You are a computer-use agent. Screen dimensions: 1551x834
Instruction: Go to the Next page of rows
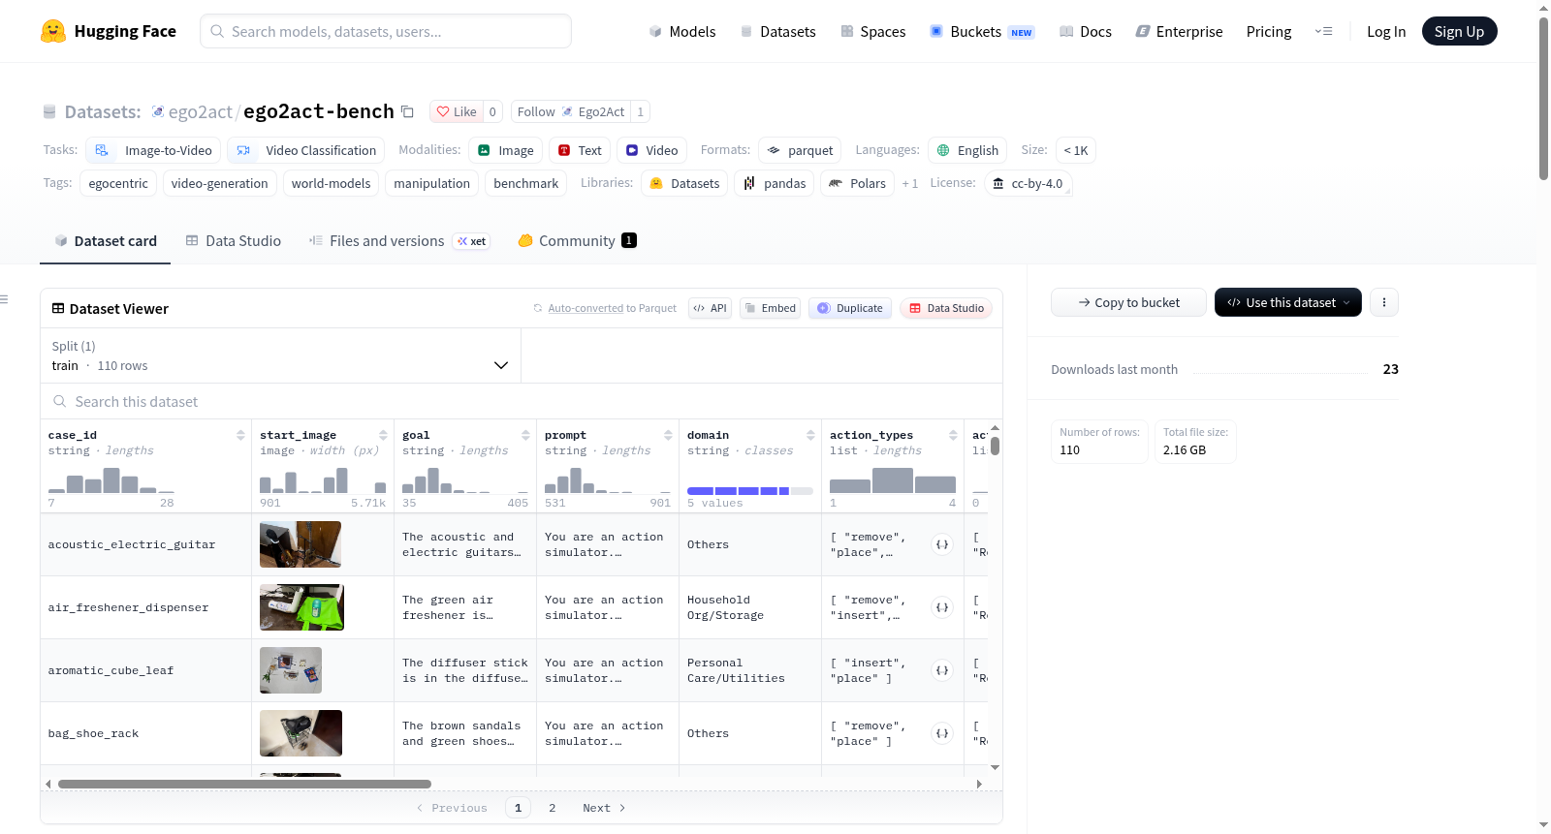(604, 808)
